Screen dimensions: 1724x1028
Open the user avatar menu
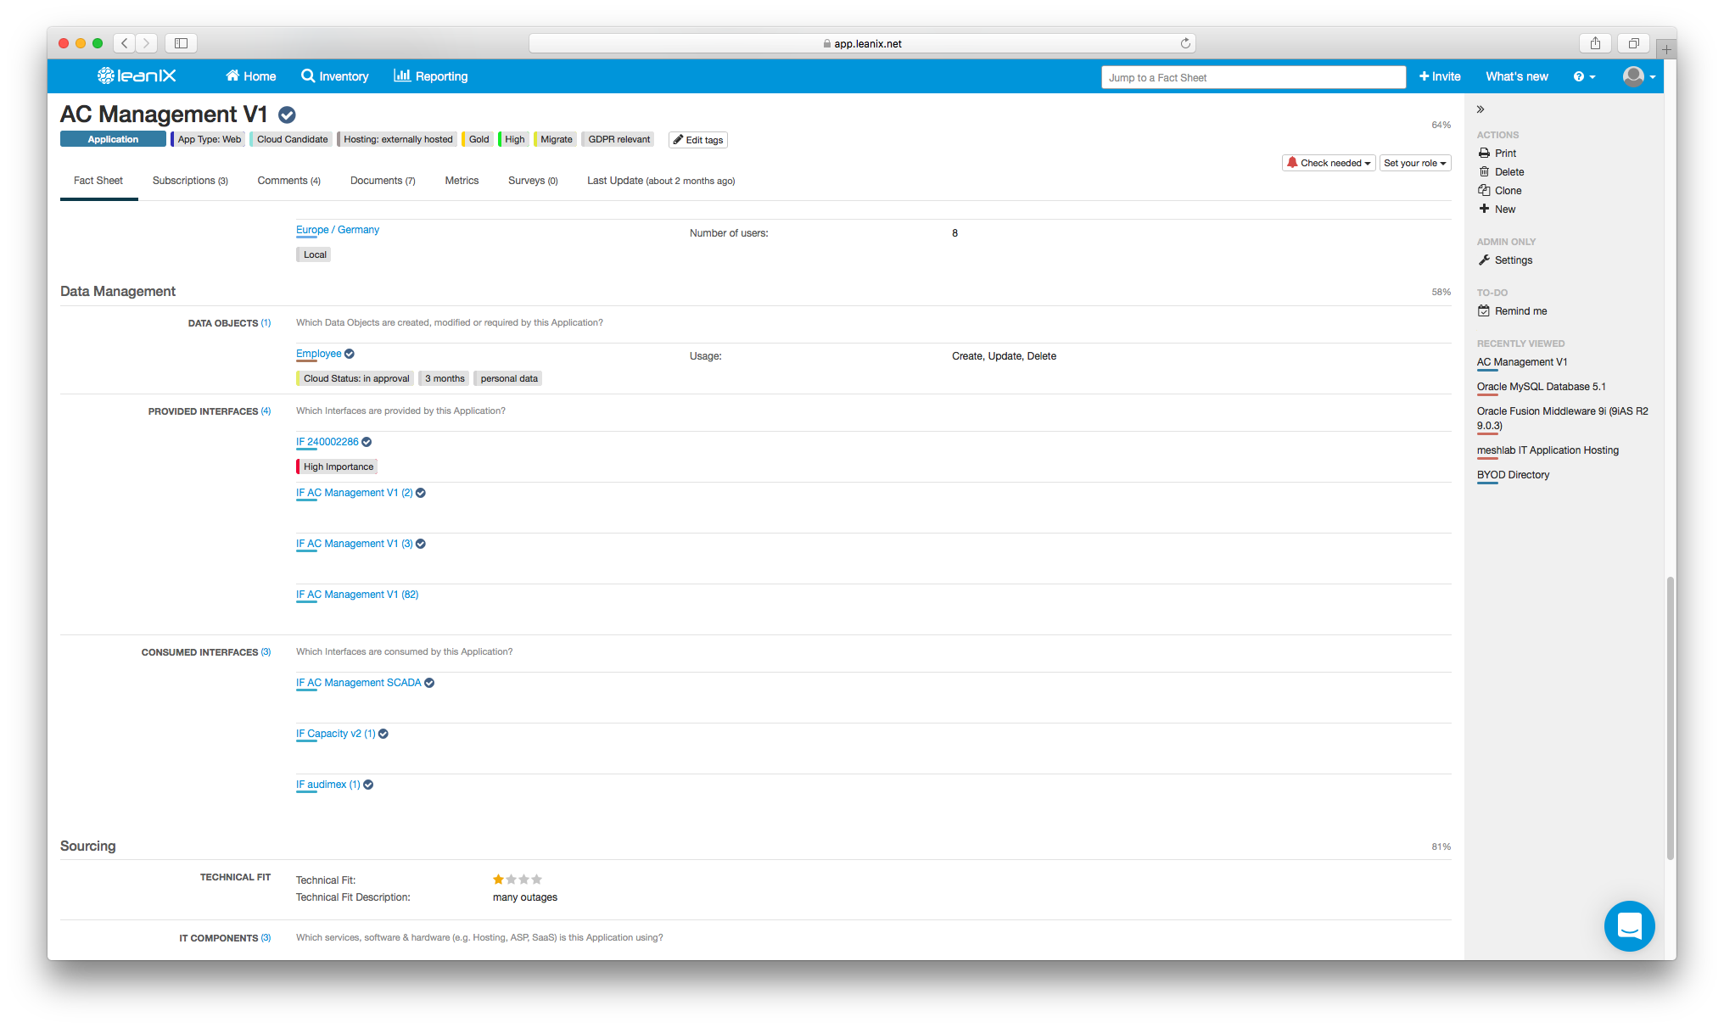(x=1639, y=76)
